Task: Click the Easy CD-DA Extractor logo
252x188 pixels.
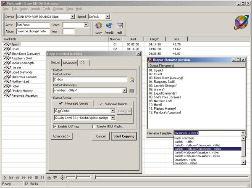Action: tap(241, 22)
